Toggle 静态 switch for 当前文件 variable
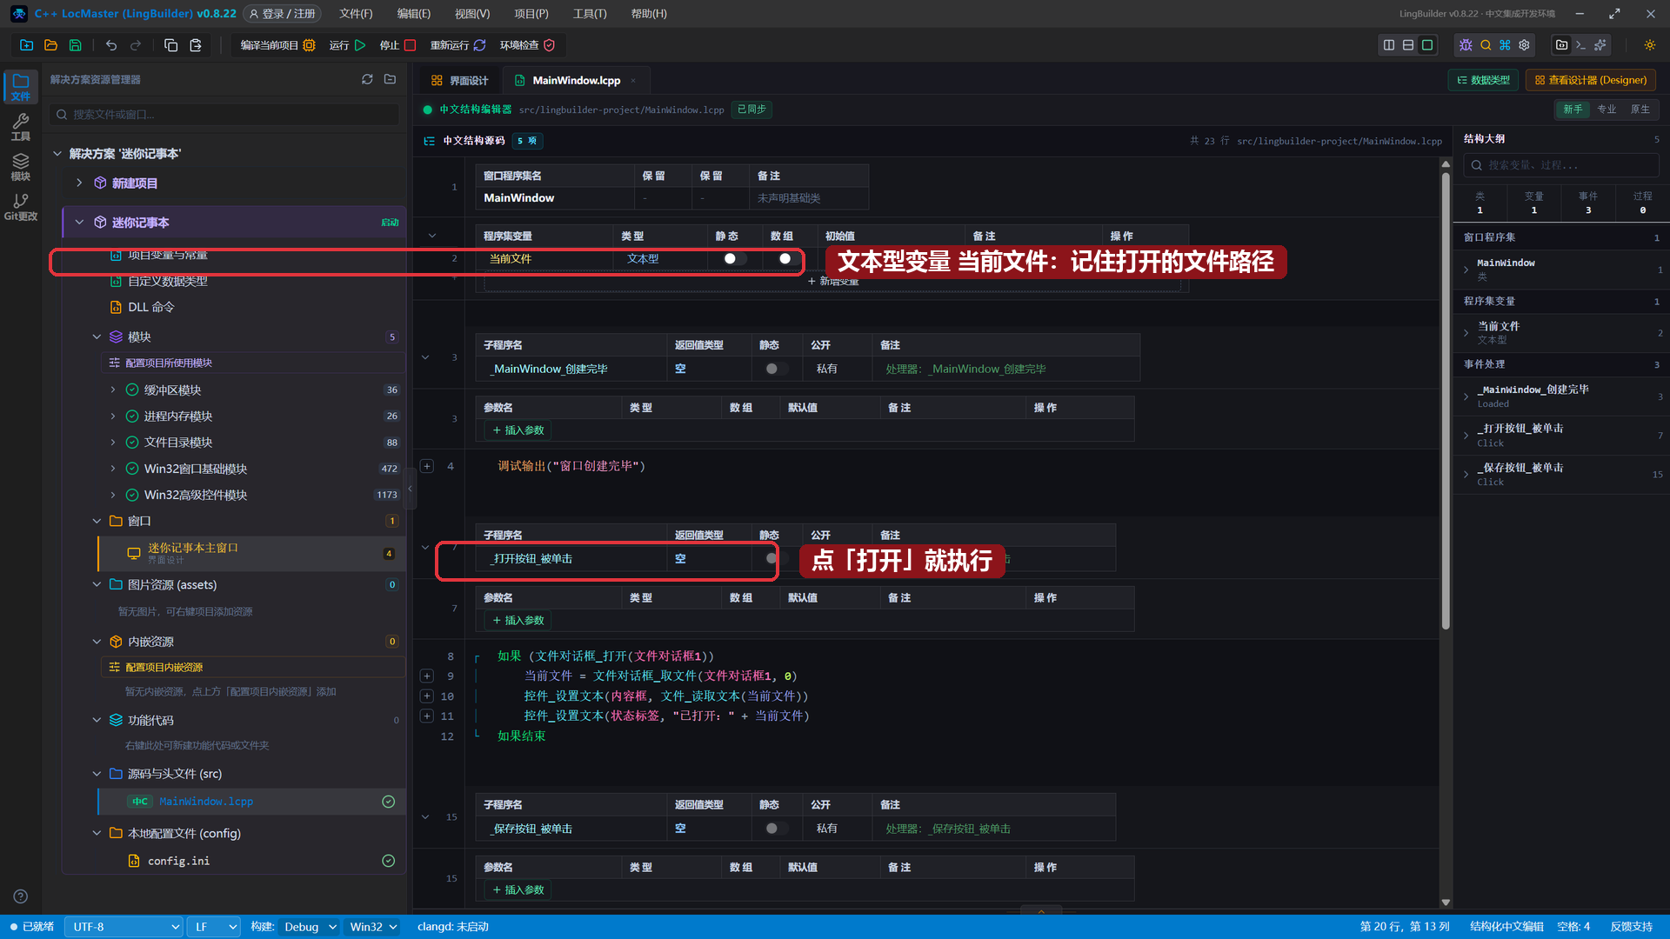Screen dimensions: 1670x939 (736, 258)
